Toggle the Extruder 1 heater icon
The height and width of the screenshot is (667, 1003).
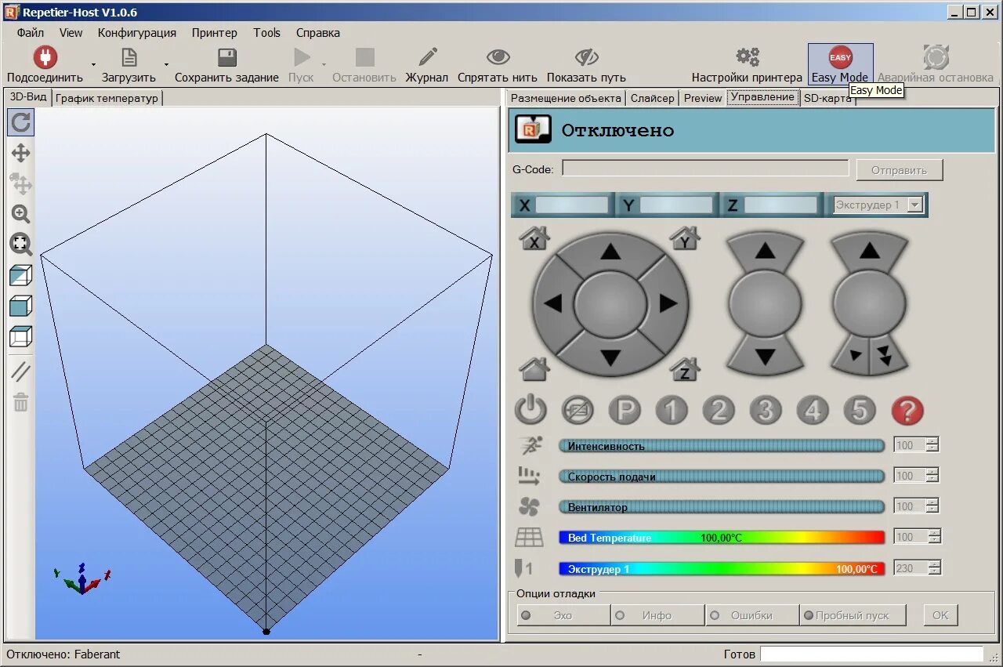[x=524, y=568]
